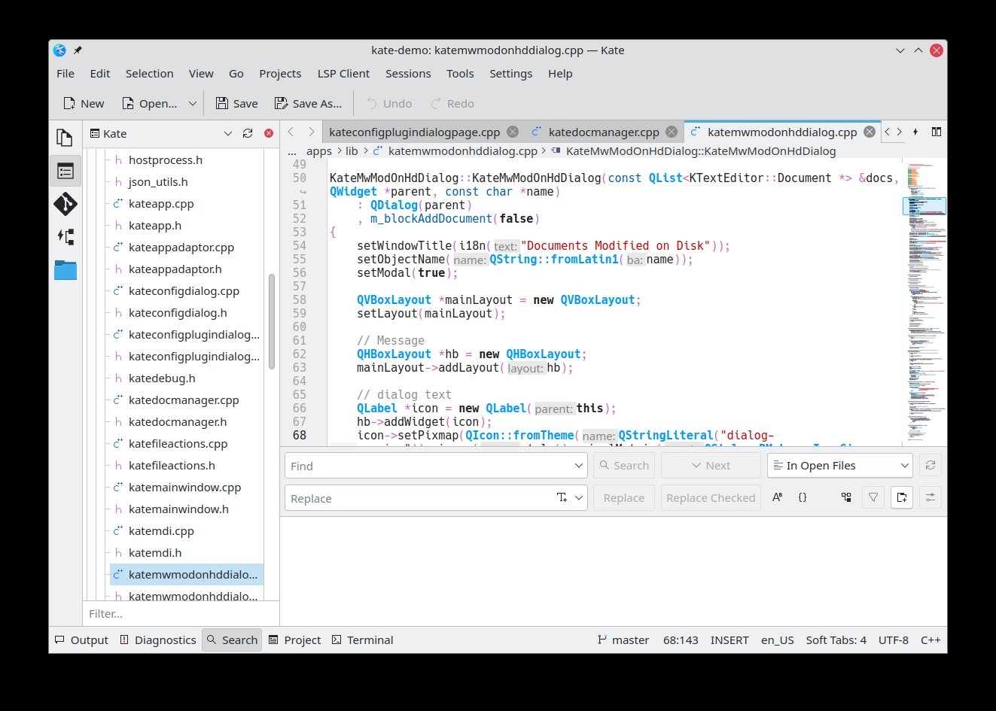Click the split view icon in tab bar
Viewport: 996px width, 711px height.
(x=936, y=132)
